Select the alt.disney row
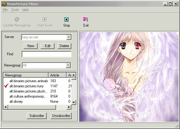 pyautogui.click(x=37, y=102)
